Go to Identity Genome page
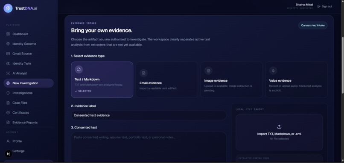 pos(29,44)
